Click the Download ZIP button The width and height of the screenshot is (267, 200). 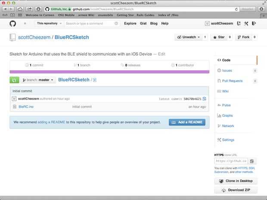(236, 190)
